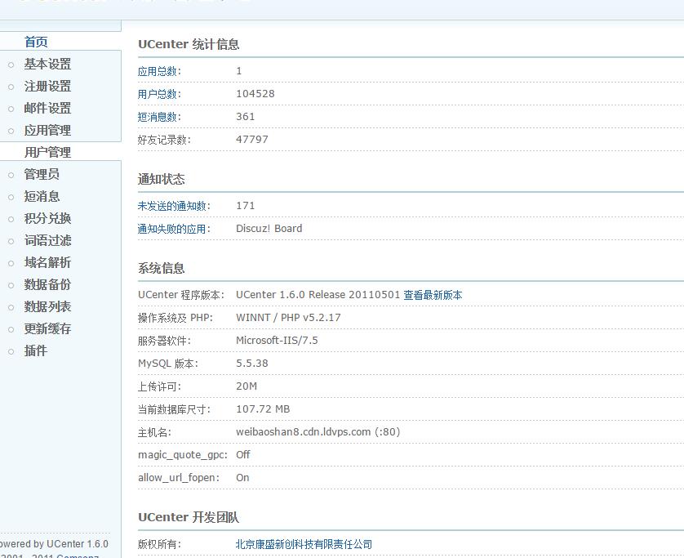Click WINNT / PHP v5.2.17 value
The width and height of the screenshot is (684, 558).
(x=288, y=318)
